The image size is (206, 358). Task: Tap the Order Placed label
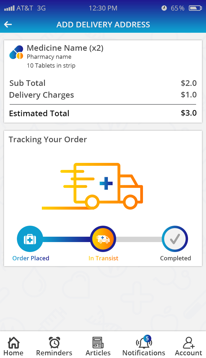click(31, 258)
